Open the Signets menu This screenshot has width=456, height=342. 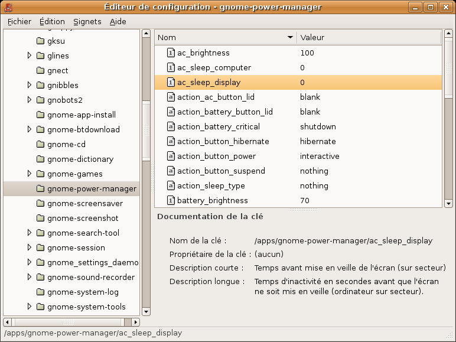click(87, 21)
